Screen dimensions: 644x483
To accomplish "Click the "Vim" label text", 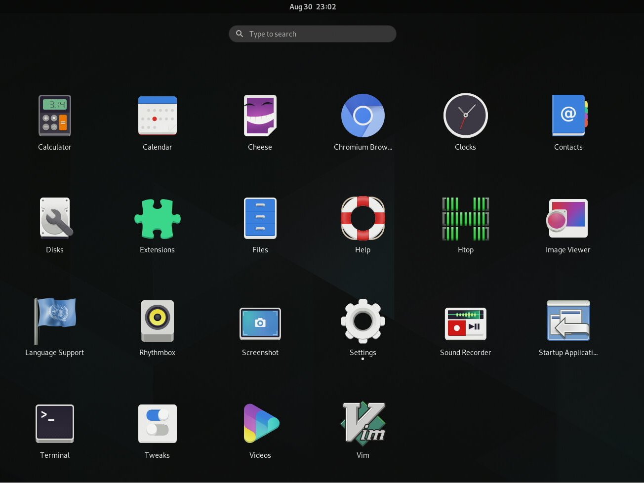I will (x=363, y=455).
